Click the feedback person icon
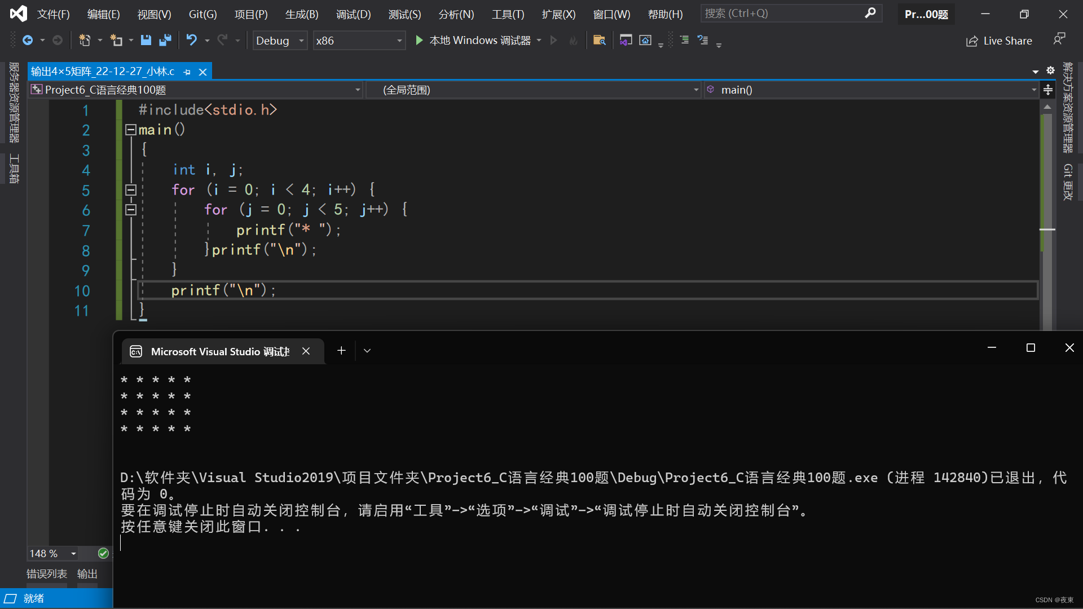Screen dimensions: 1083x609 1059,39
